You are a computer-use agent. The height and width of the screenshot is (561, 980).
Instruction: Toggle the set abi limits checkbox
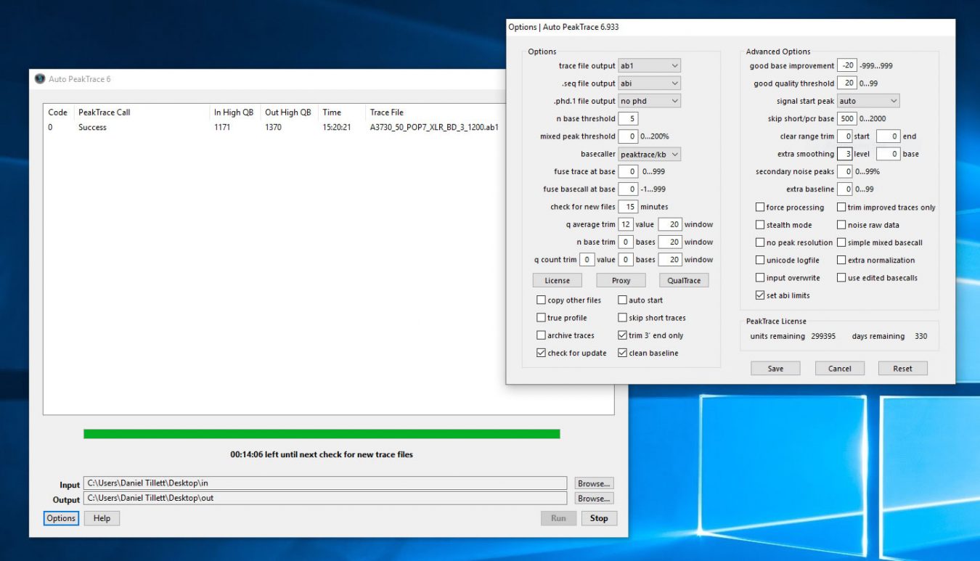click(x=760, y=295)
